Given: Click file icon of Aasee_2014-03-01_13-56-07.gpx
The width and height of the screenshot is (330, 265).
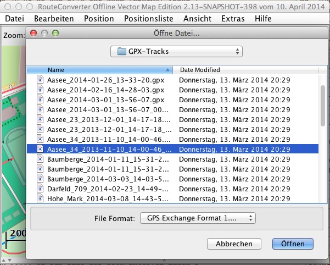Looking at the screenshot, I should pyautogui.click(x=40, y=100).
